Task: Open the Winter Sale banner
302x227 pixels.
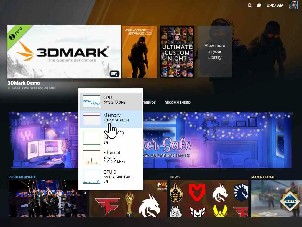Action: [150, 140]
